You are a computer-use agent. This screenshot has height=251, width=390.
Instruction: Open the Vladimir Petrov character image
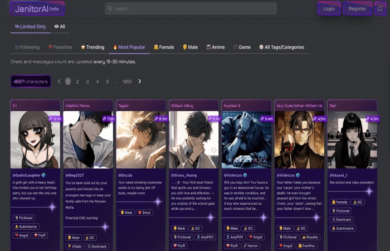88,139
